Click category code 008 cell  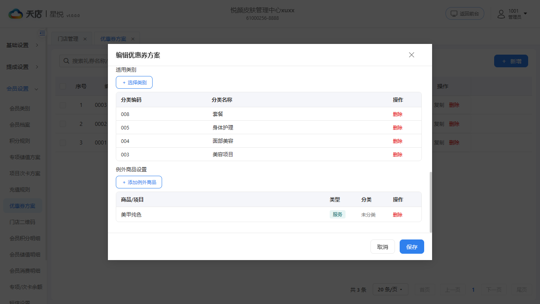tap(125, 114)
